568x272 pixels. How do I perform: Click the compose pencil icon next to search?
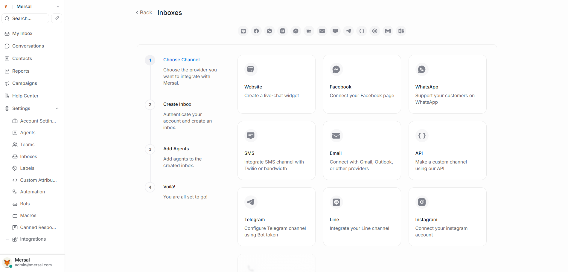(x=56, y=18)
